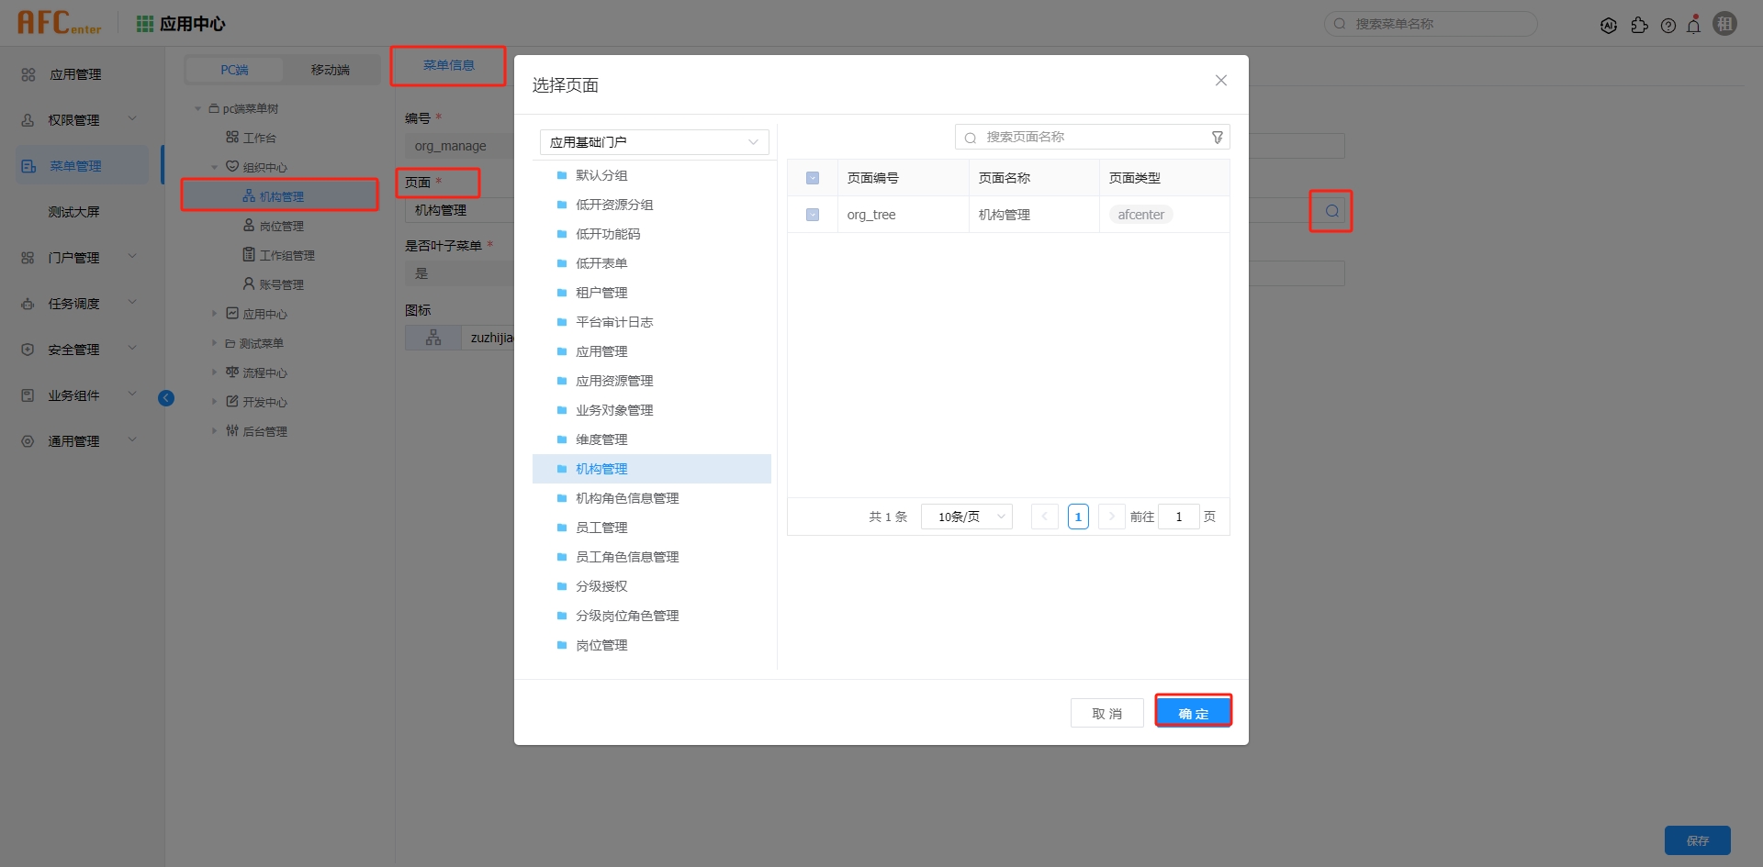Open the AI assistant icon in the header
This screenshot has width=1763, height=867.
[1609, 25]
